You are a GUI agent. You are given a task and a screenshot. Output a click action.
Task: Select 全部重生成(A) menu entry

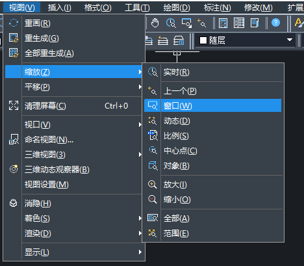tap(73, 53)
